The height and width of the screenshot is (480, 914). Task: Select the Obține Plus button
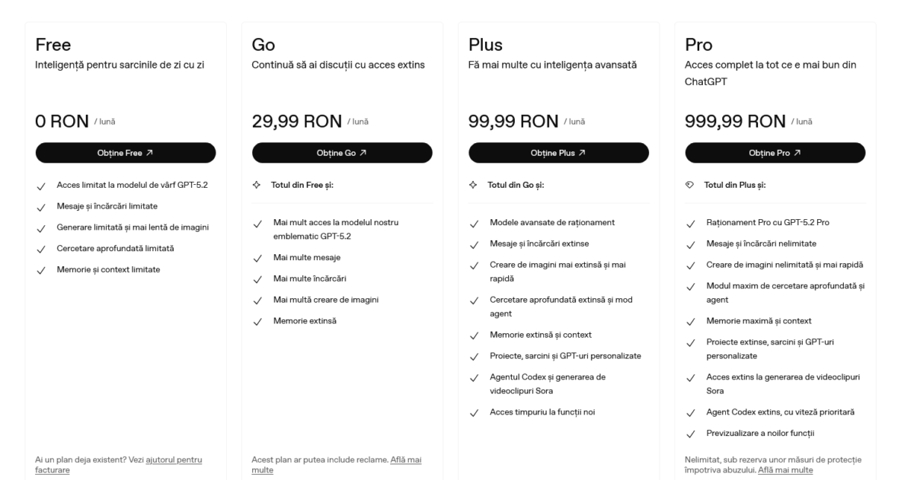[558, 153]
